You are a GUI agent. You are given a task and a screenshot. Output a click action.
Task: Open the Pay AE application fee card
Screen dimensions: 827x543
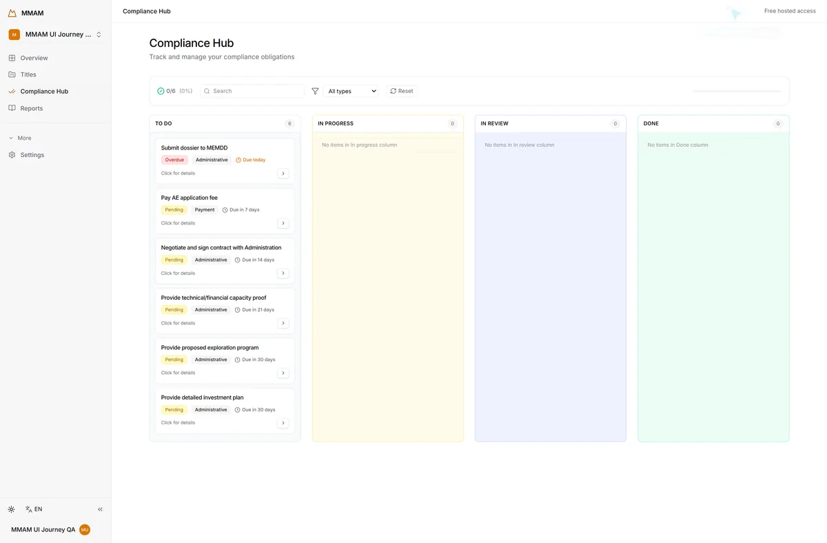(x=225, y=211)
